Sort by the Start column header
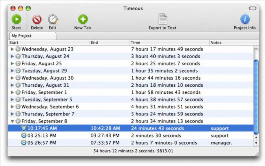This screenshot has height=166, width=265. [x=49, y=42]
